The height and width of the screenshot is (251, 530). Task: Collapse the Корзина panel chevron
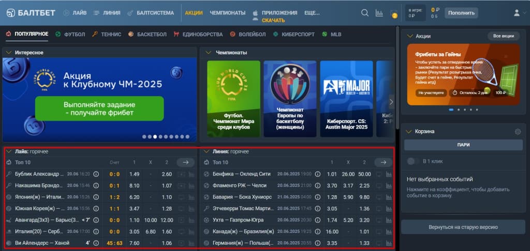410,132
